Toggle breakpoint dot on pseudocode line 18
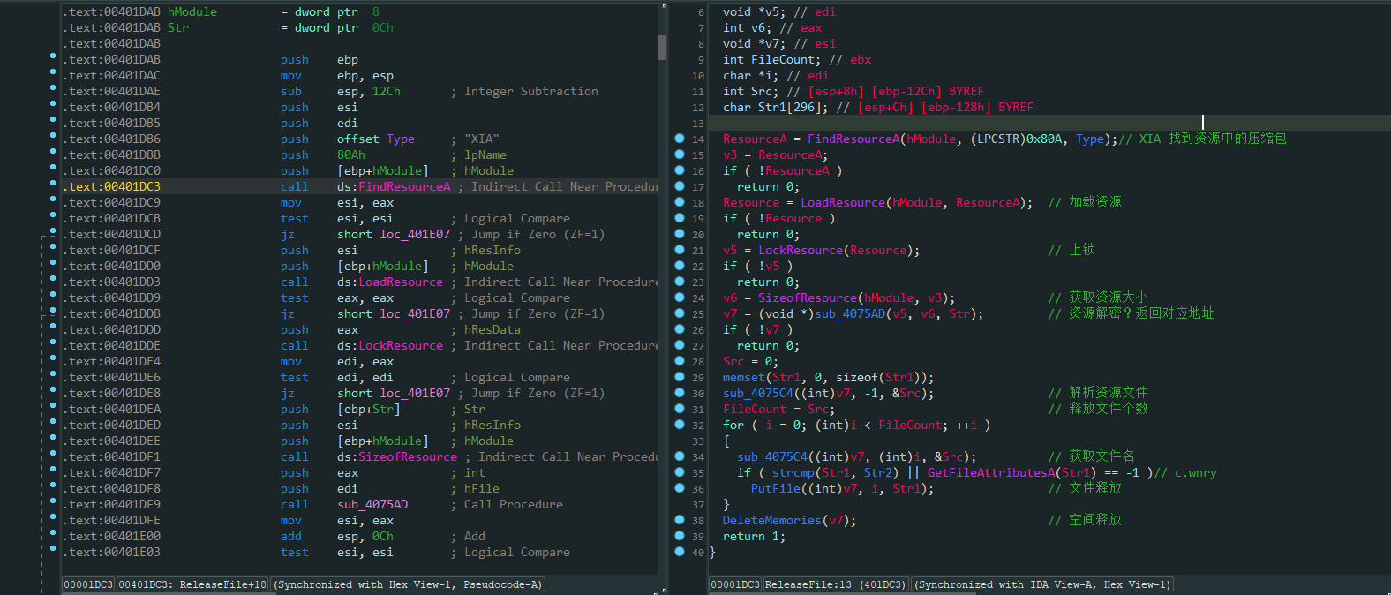 (680, 202)
